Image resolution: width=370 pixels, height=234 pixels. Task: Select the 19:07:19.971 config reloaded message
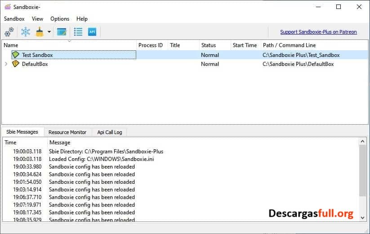pos(181,204)
